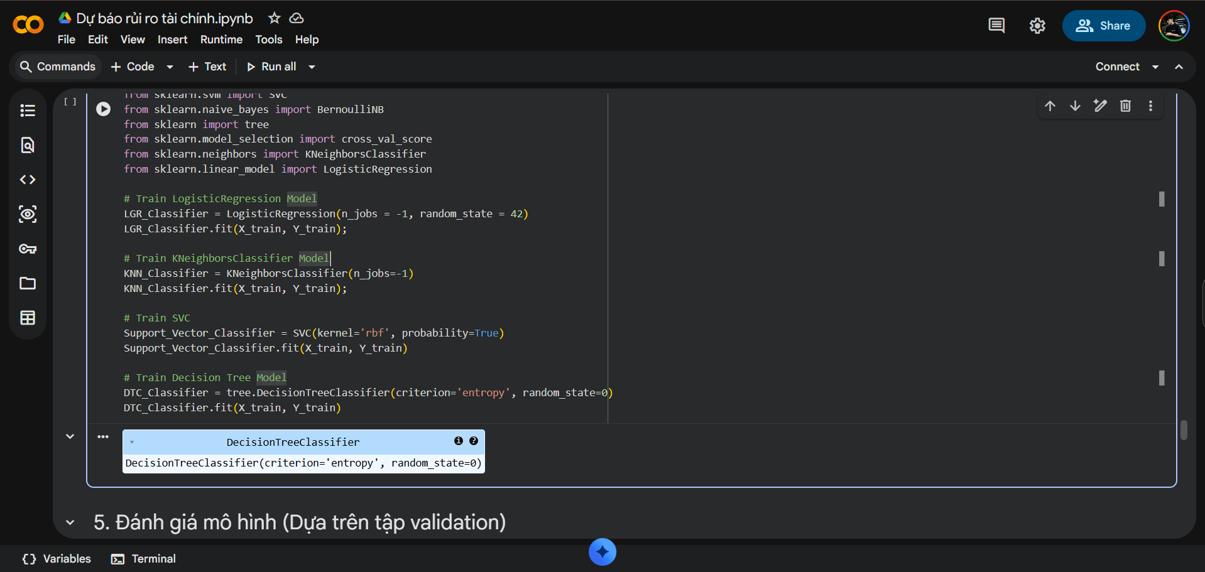Open output options three-dots menu
This screenshot has height=572, width=1205.
[103, 436]
